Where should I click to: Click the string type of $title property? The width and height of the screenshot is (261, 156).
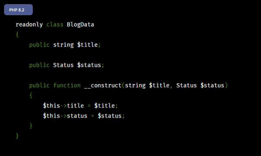tap(63, 45)
